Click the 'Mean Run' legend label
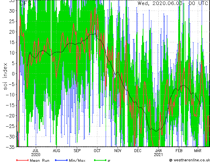This screenshot has width=210, height=162. pos(39,160)
